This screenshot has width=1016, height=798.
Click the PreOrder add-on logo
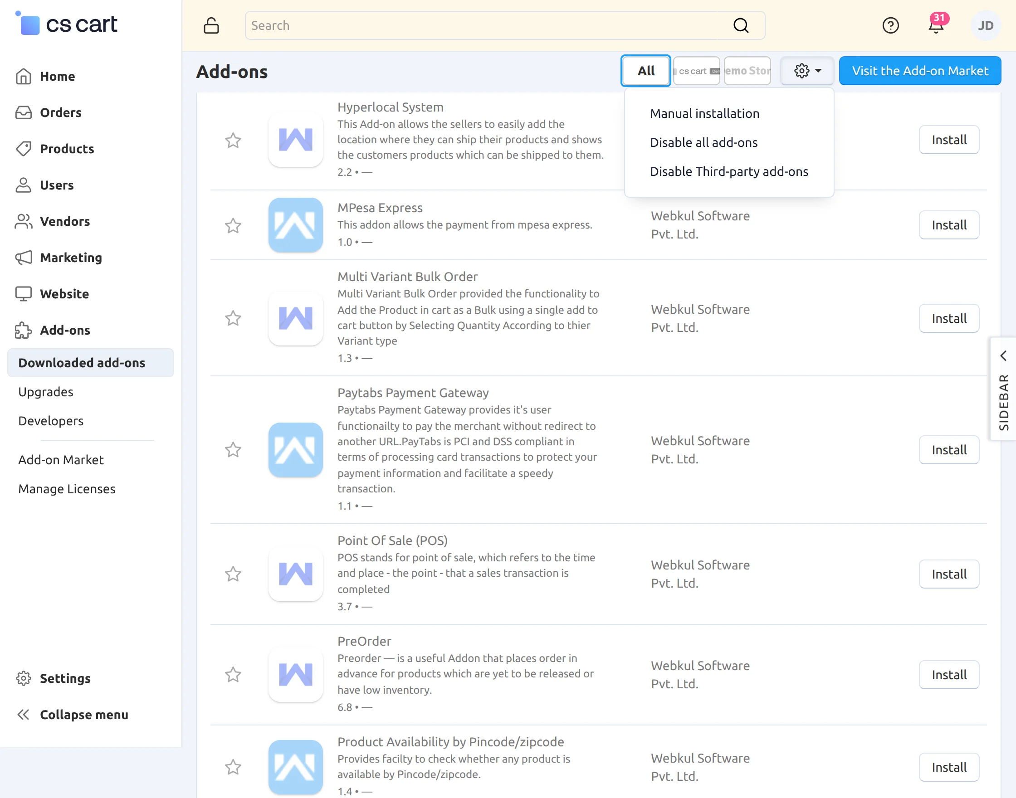(295, 675)
